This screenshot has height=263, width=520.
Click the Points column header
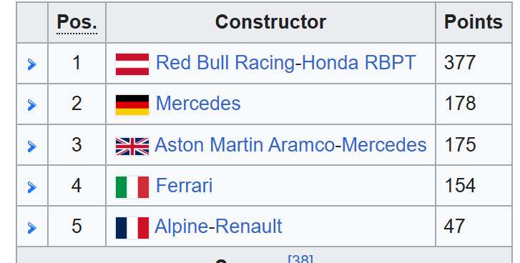[x=474, y=23]
